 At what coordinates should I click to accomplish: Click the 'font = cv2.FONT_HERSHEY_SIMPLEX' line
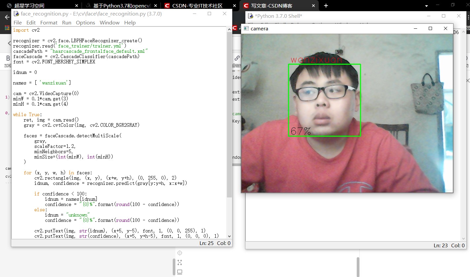click(54, 62)
